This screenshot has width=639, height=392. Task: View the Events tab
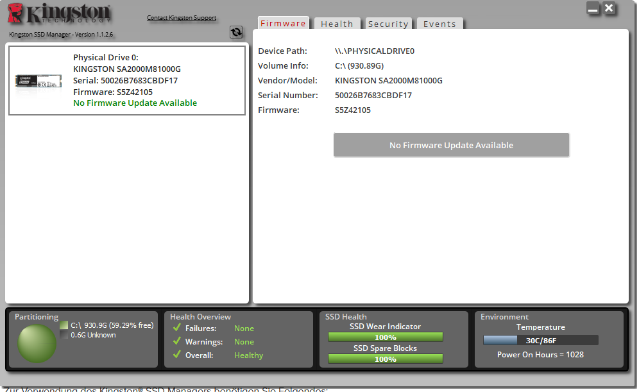[439, 23]
